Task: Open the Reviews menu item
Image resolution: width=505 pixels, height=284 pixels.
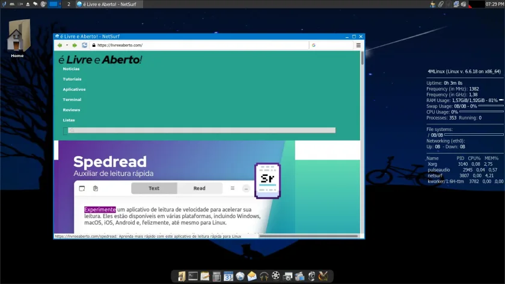Action: click(72, 110)
